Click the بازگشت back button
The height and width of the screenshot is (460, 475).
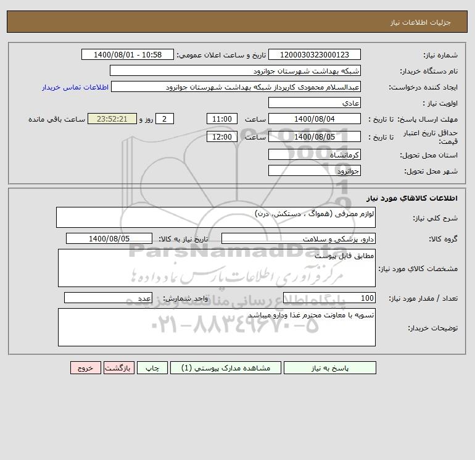(118, 368)
